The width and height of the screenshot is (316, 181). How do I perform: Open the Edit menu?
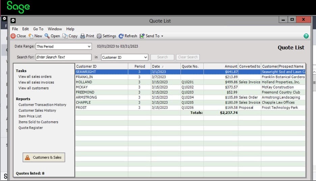click(x=25, y=29)
